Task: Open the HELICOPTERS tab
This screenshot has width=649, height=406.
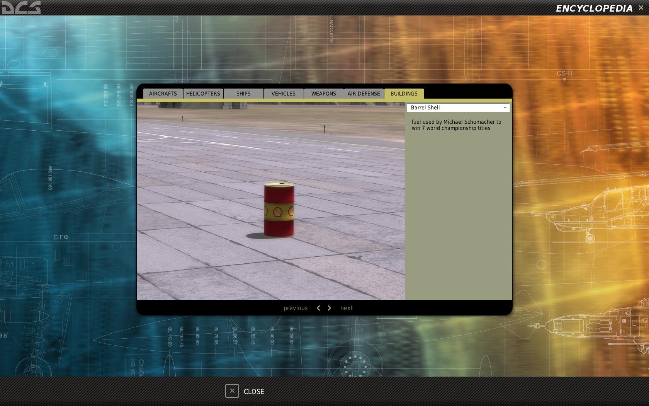Action: point(203,94)
